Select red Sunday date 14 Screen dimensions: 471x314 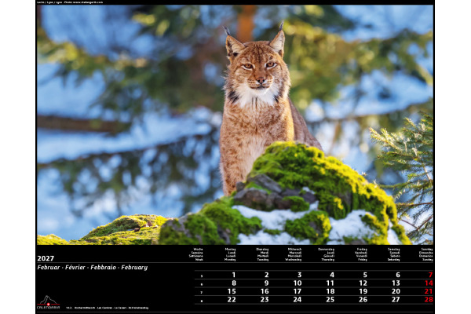(429, 283)
